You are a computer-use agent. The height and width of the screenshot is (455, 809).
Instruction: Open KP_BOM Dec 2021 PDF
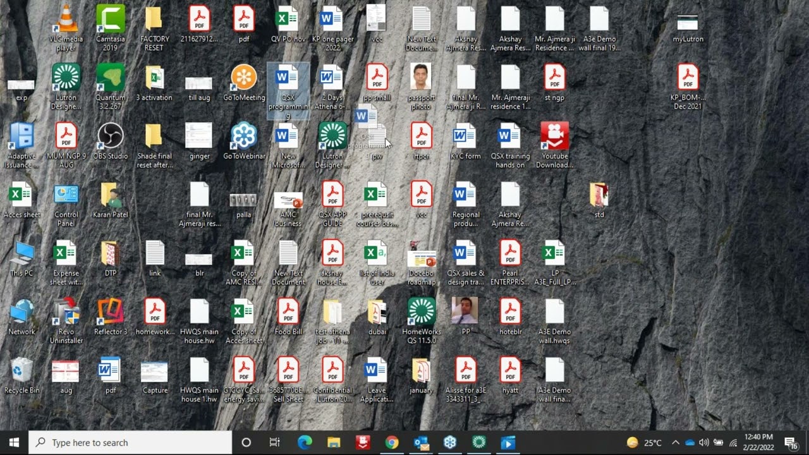pyautogui.click(x=688, y=87)
